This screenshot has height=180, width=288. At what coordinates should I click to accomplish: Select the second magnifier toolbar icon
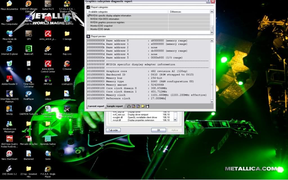138,106
